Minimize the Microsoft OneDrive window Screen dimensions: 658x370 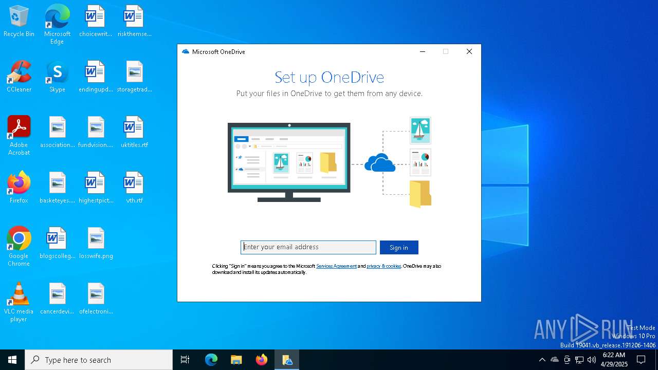pyautogui.click(x=423, y=51)
